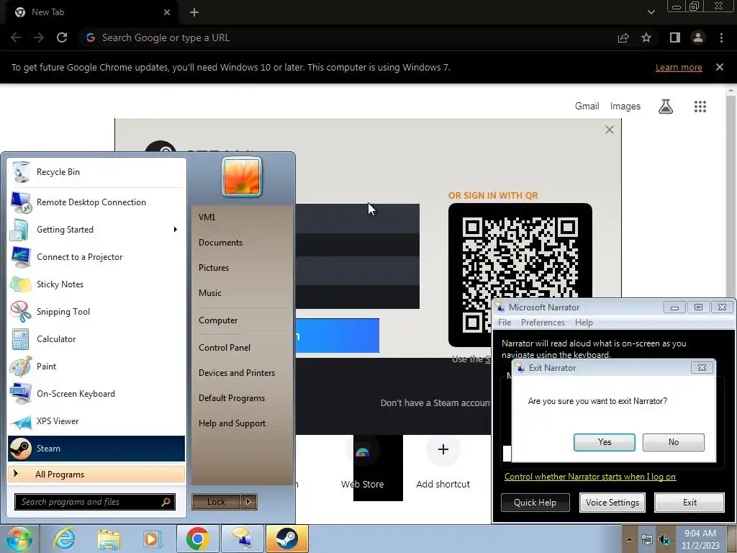Screen dimensions: 737x553
Task: Open Search Labs flask icon
Action: [x=666, y=107]
